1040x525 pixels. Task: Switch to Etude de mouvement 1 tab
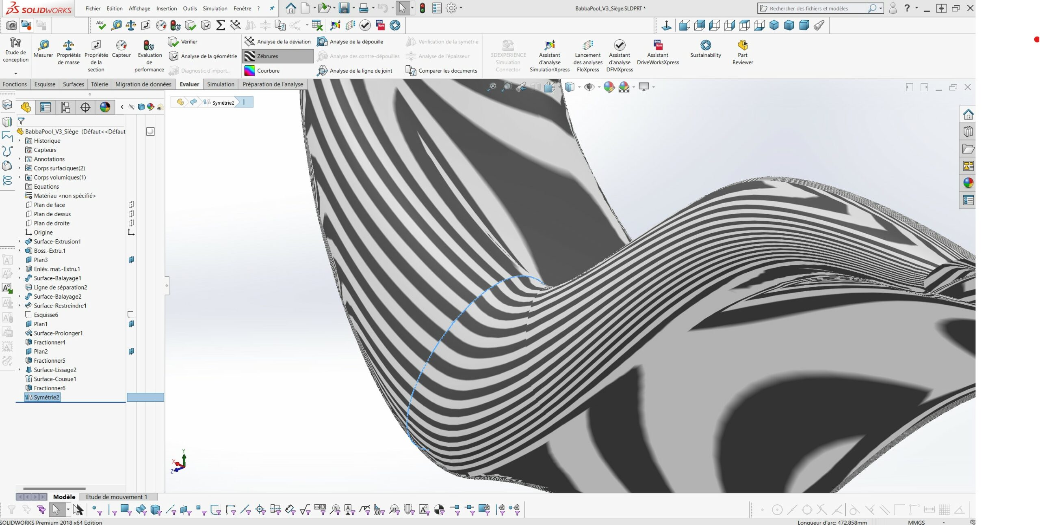click(x=117, y=497)
